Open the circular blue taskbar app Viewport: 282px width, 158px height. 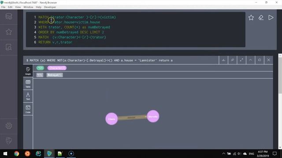point(71,154)
